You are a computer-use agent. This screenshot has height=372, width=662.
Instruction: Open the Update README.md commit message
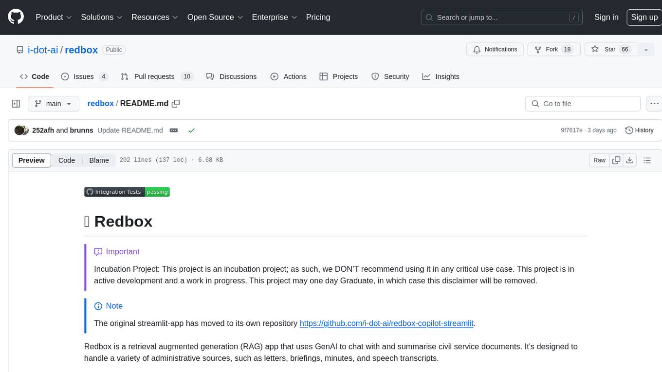pos(130,130)
